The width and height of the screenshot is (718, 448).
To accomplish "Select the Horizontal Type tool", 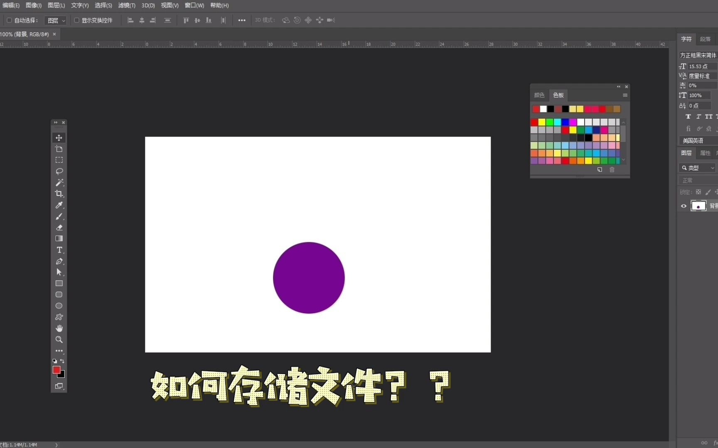I will click(x=59, y=250).
